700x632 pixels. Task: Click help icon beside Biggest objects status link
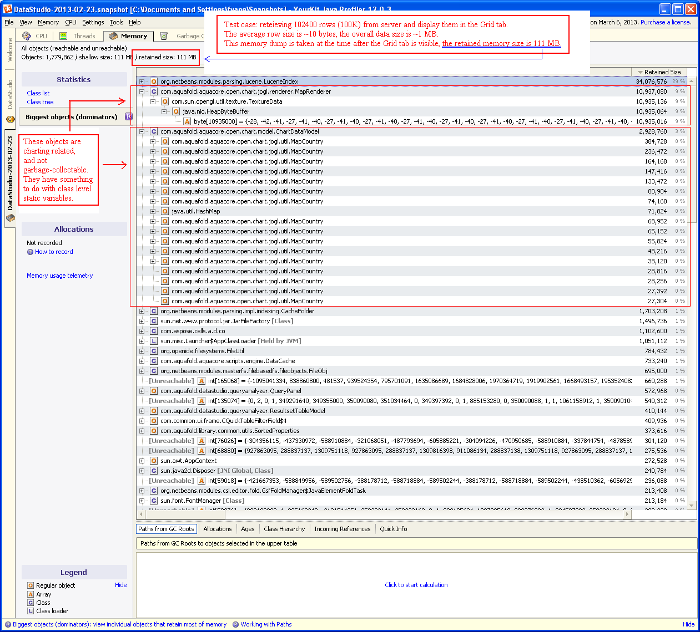pos(8,624)
